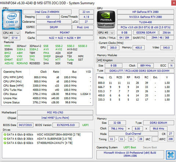Image resolution: width=176 pixels, height=162 pixels.
Task: Close the window using the red X button
Action: pyautogui.click(x=173, y=3)
